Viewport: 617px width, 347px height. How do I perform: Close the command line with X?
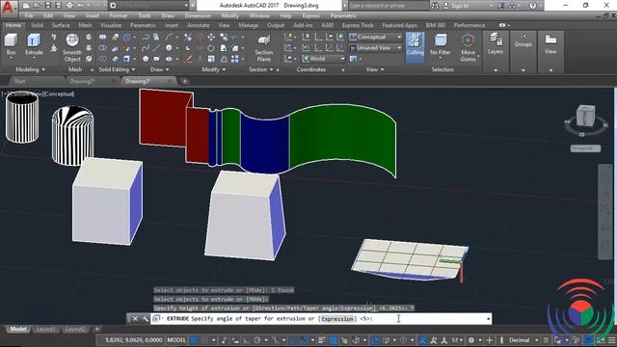[x=135, y=319]
